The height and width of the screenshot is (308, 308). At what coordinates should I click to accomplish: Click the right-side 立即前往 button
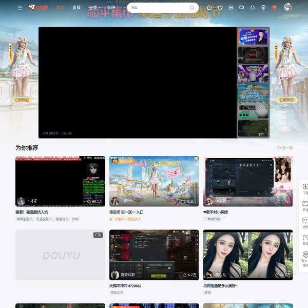pos(286,100)
